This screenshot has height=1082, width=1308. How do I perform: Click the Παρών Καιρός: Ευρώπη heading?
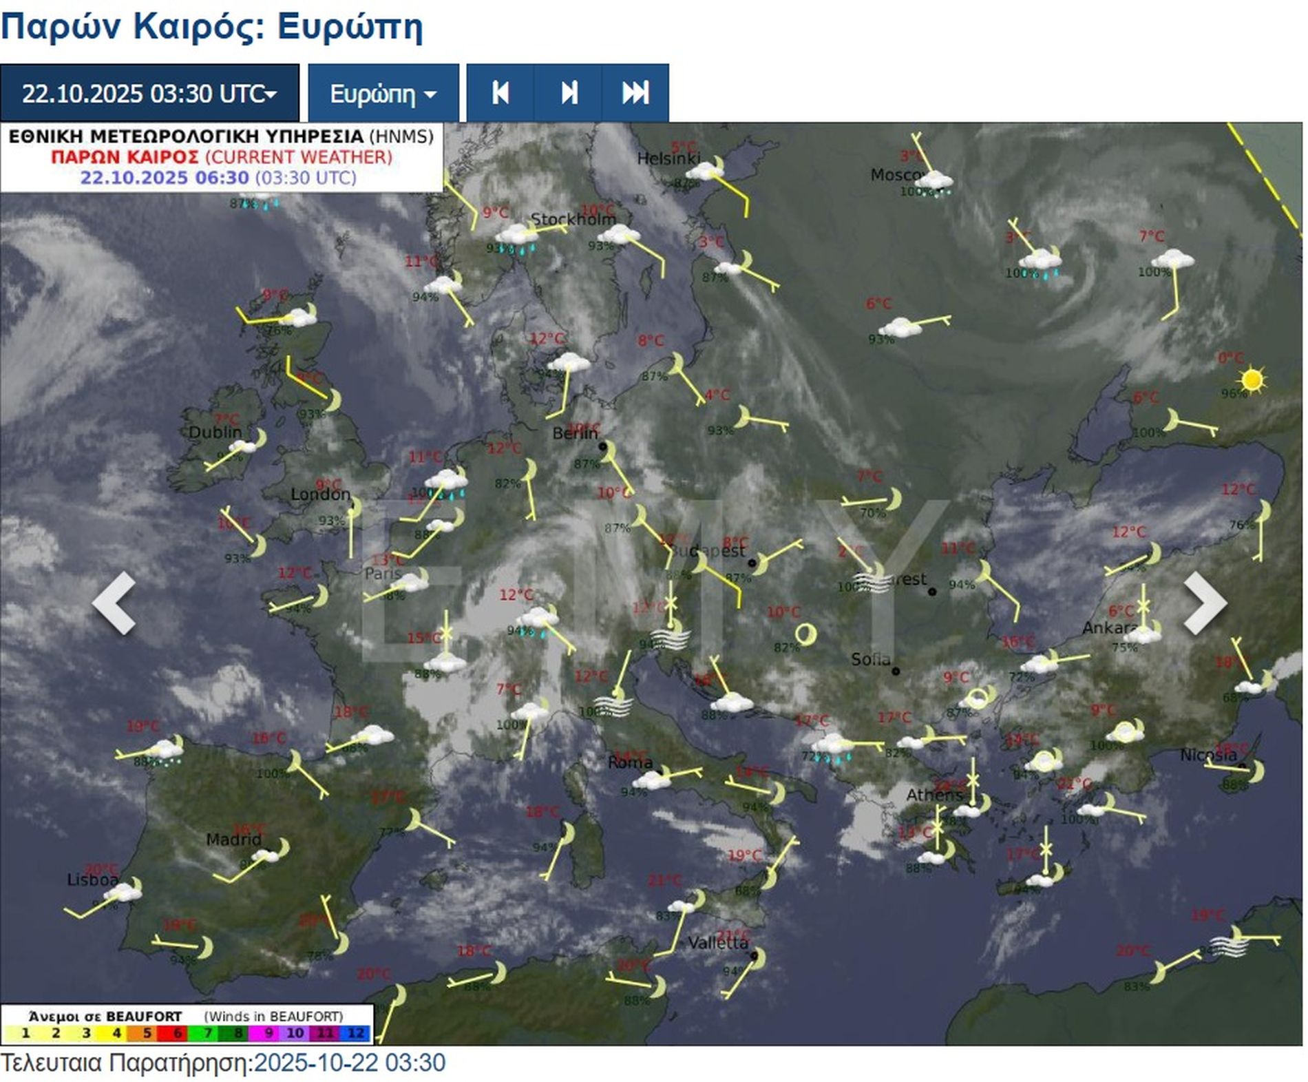211,27
